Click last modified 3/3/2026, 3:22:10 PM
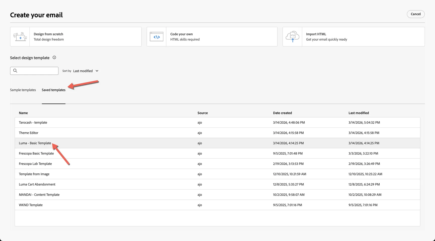This screenshot has height=241, width=435. coord(363,153)
